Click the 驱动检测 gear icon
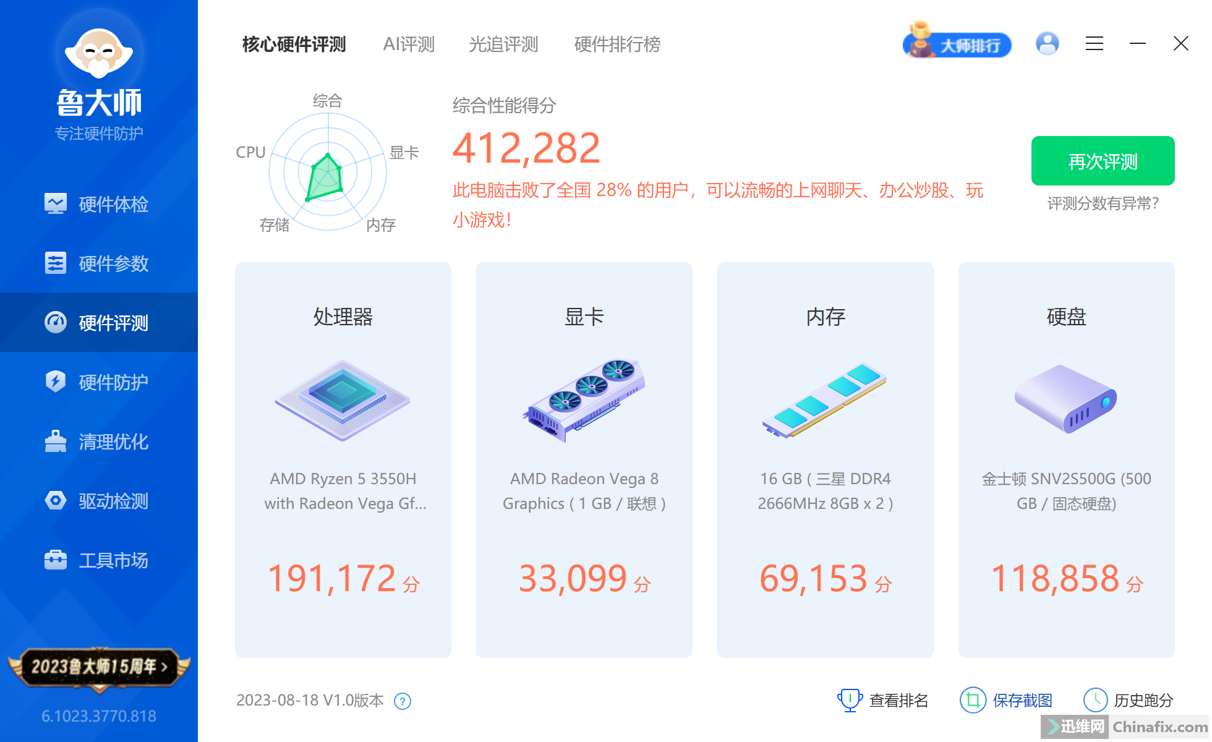 click(56, 500)
